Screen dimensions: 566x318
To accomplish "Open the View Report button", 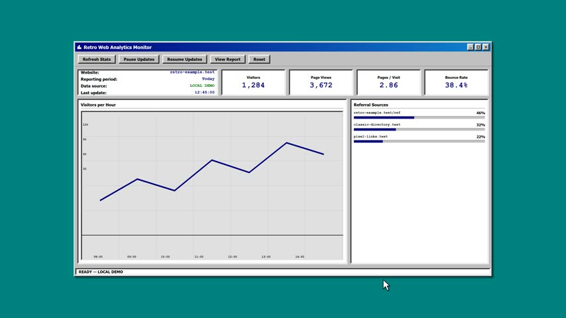I will 227,59.
